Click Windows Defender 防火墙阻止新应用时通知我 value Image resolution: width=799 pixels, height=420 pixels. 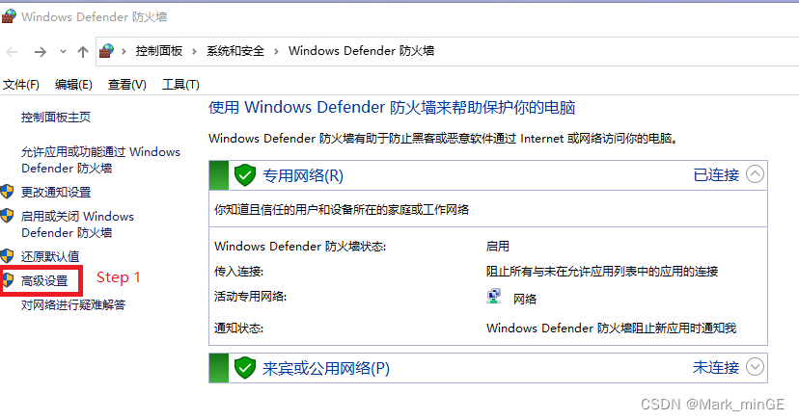611,328
